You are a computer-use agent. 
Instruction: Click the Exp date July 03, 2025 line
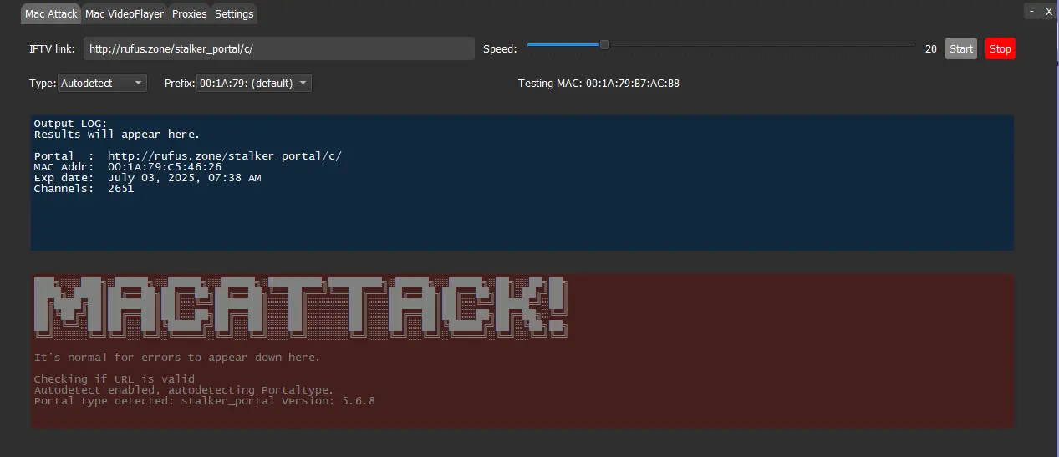coord(147,178)
